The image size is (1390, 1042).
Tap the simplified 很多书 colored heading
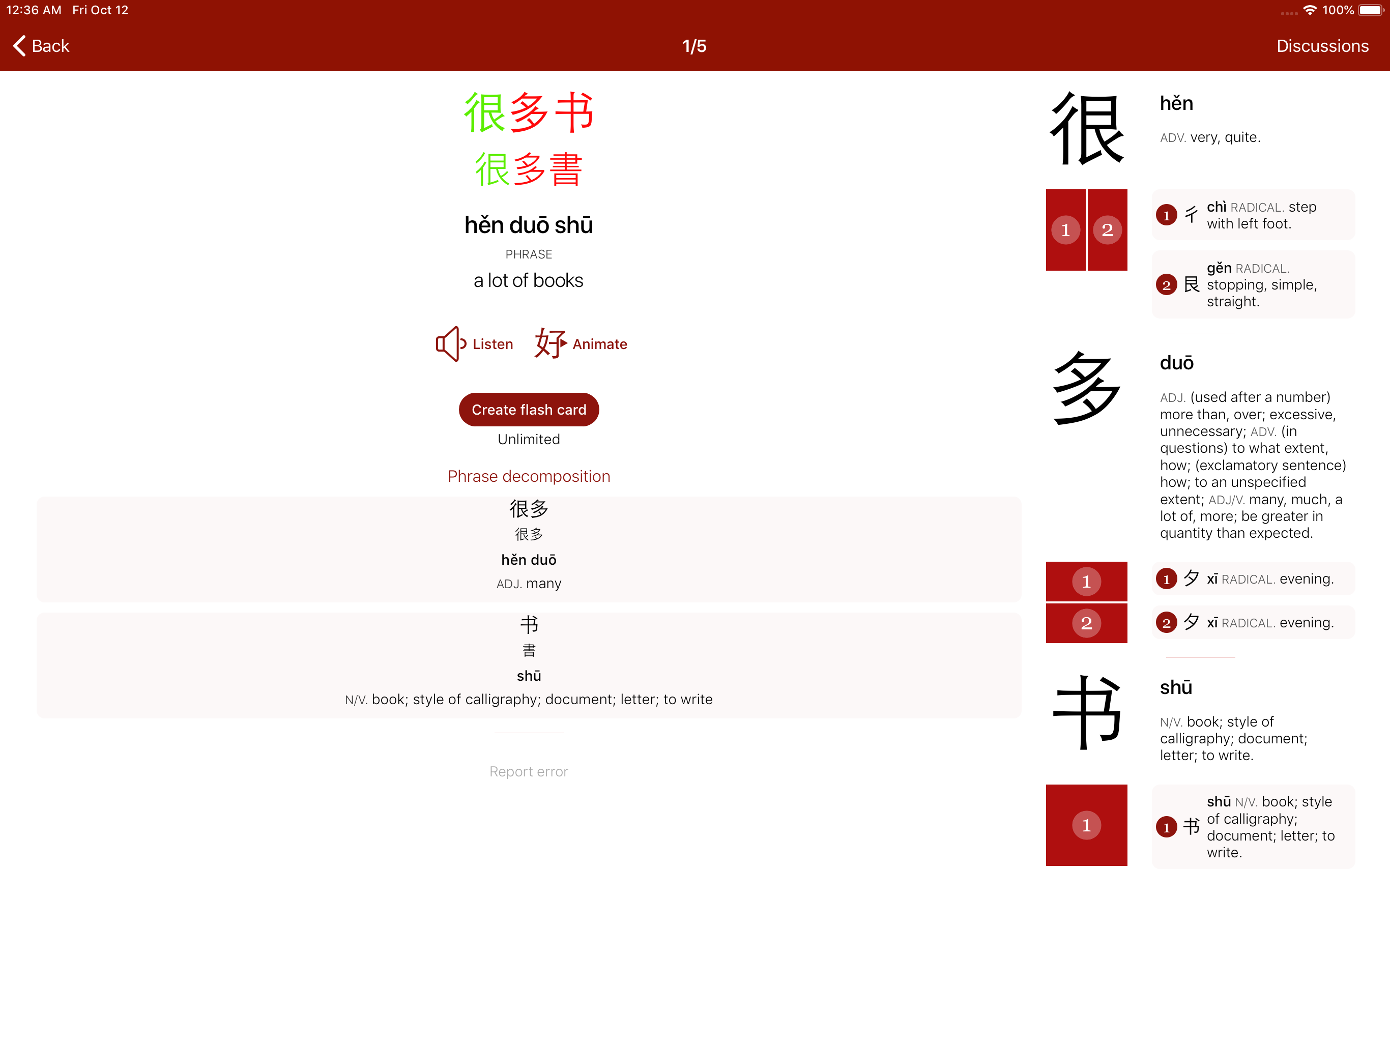pos(529,113)
